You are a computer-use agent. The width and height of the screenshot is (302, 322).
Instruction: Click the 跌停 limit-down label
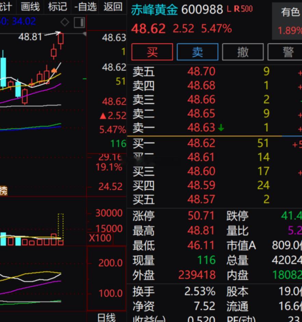237,216
